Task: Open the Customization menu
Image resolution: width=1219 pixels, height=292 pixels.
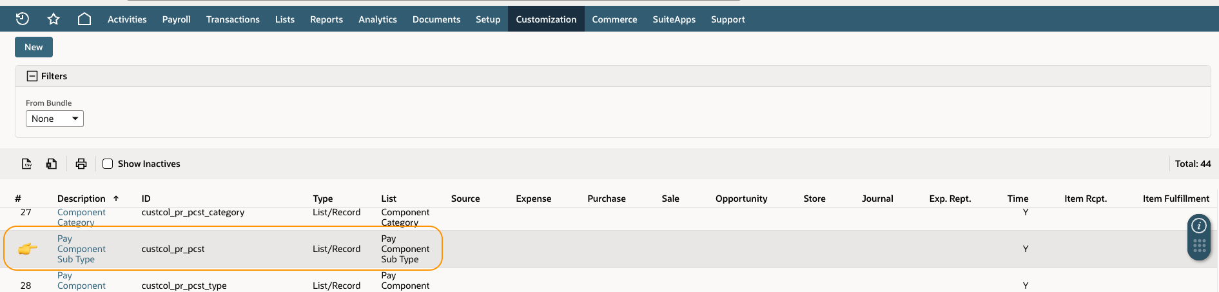Action: [x=546, y=19]
